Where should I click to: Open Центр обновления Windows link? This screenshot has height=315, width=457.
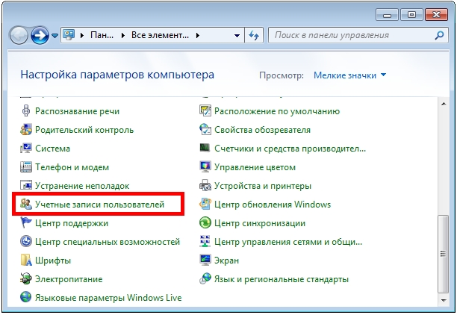(x=273, y=205)
